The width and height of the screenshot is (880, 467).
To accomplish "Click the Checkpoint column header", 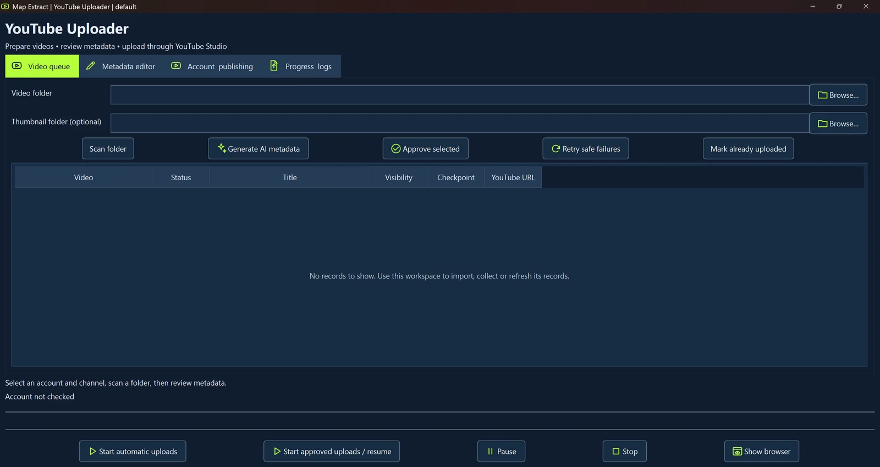I will 456,177.
